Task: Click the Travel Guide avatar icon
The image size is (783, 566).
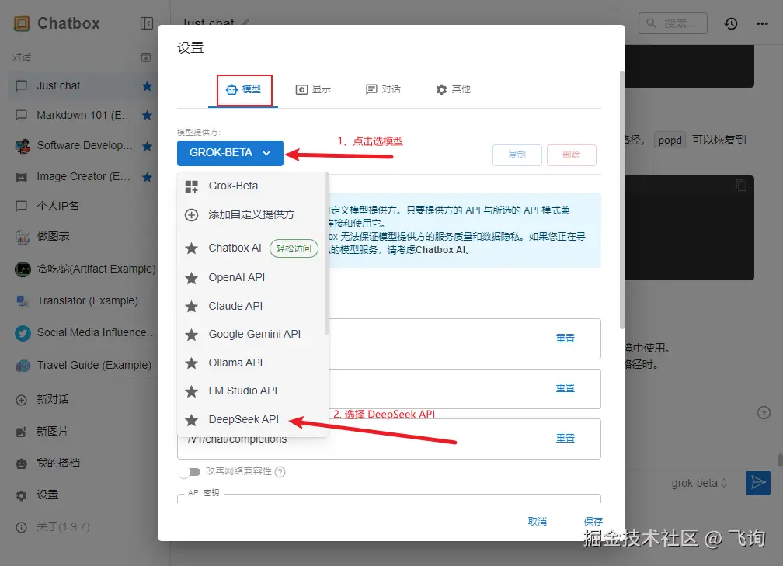Action: coord(23,366)
